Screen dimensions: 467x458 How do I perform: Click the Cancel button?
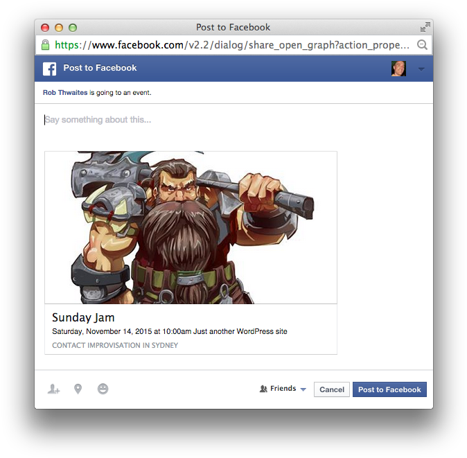coord(332,389)
